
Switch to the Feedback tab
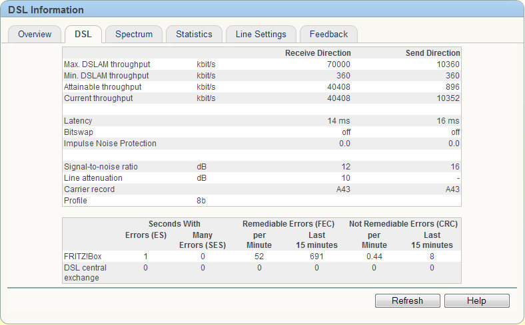coord(328,35)
